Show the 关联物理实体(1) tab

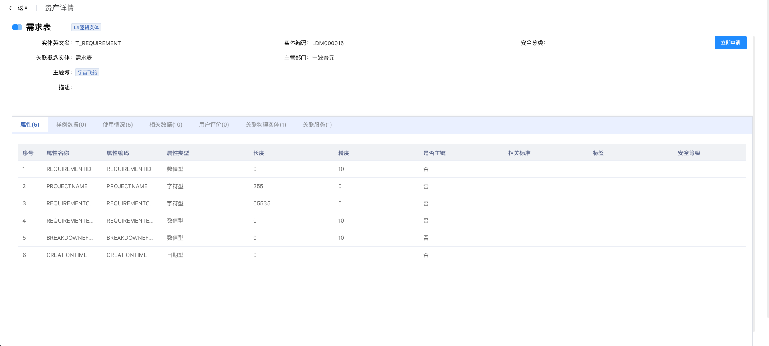click(266, 125)
